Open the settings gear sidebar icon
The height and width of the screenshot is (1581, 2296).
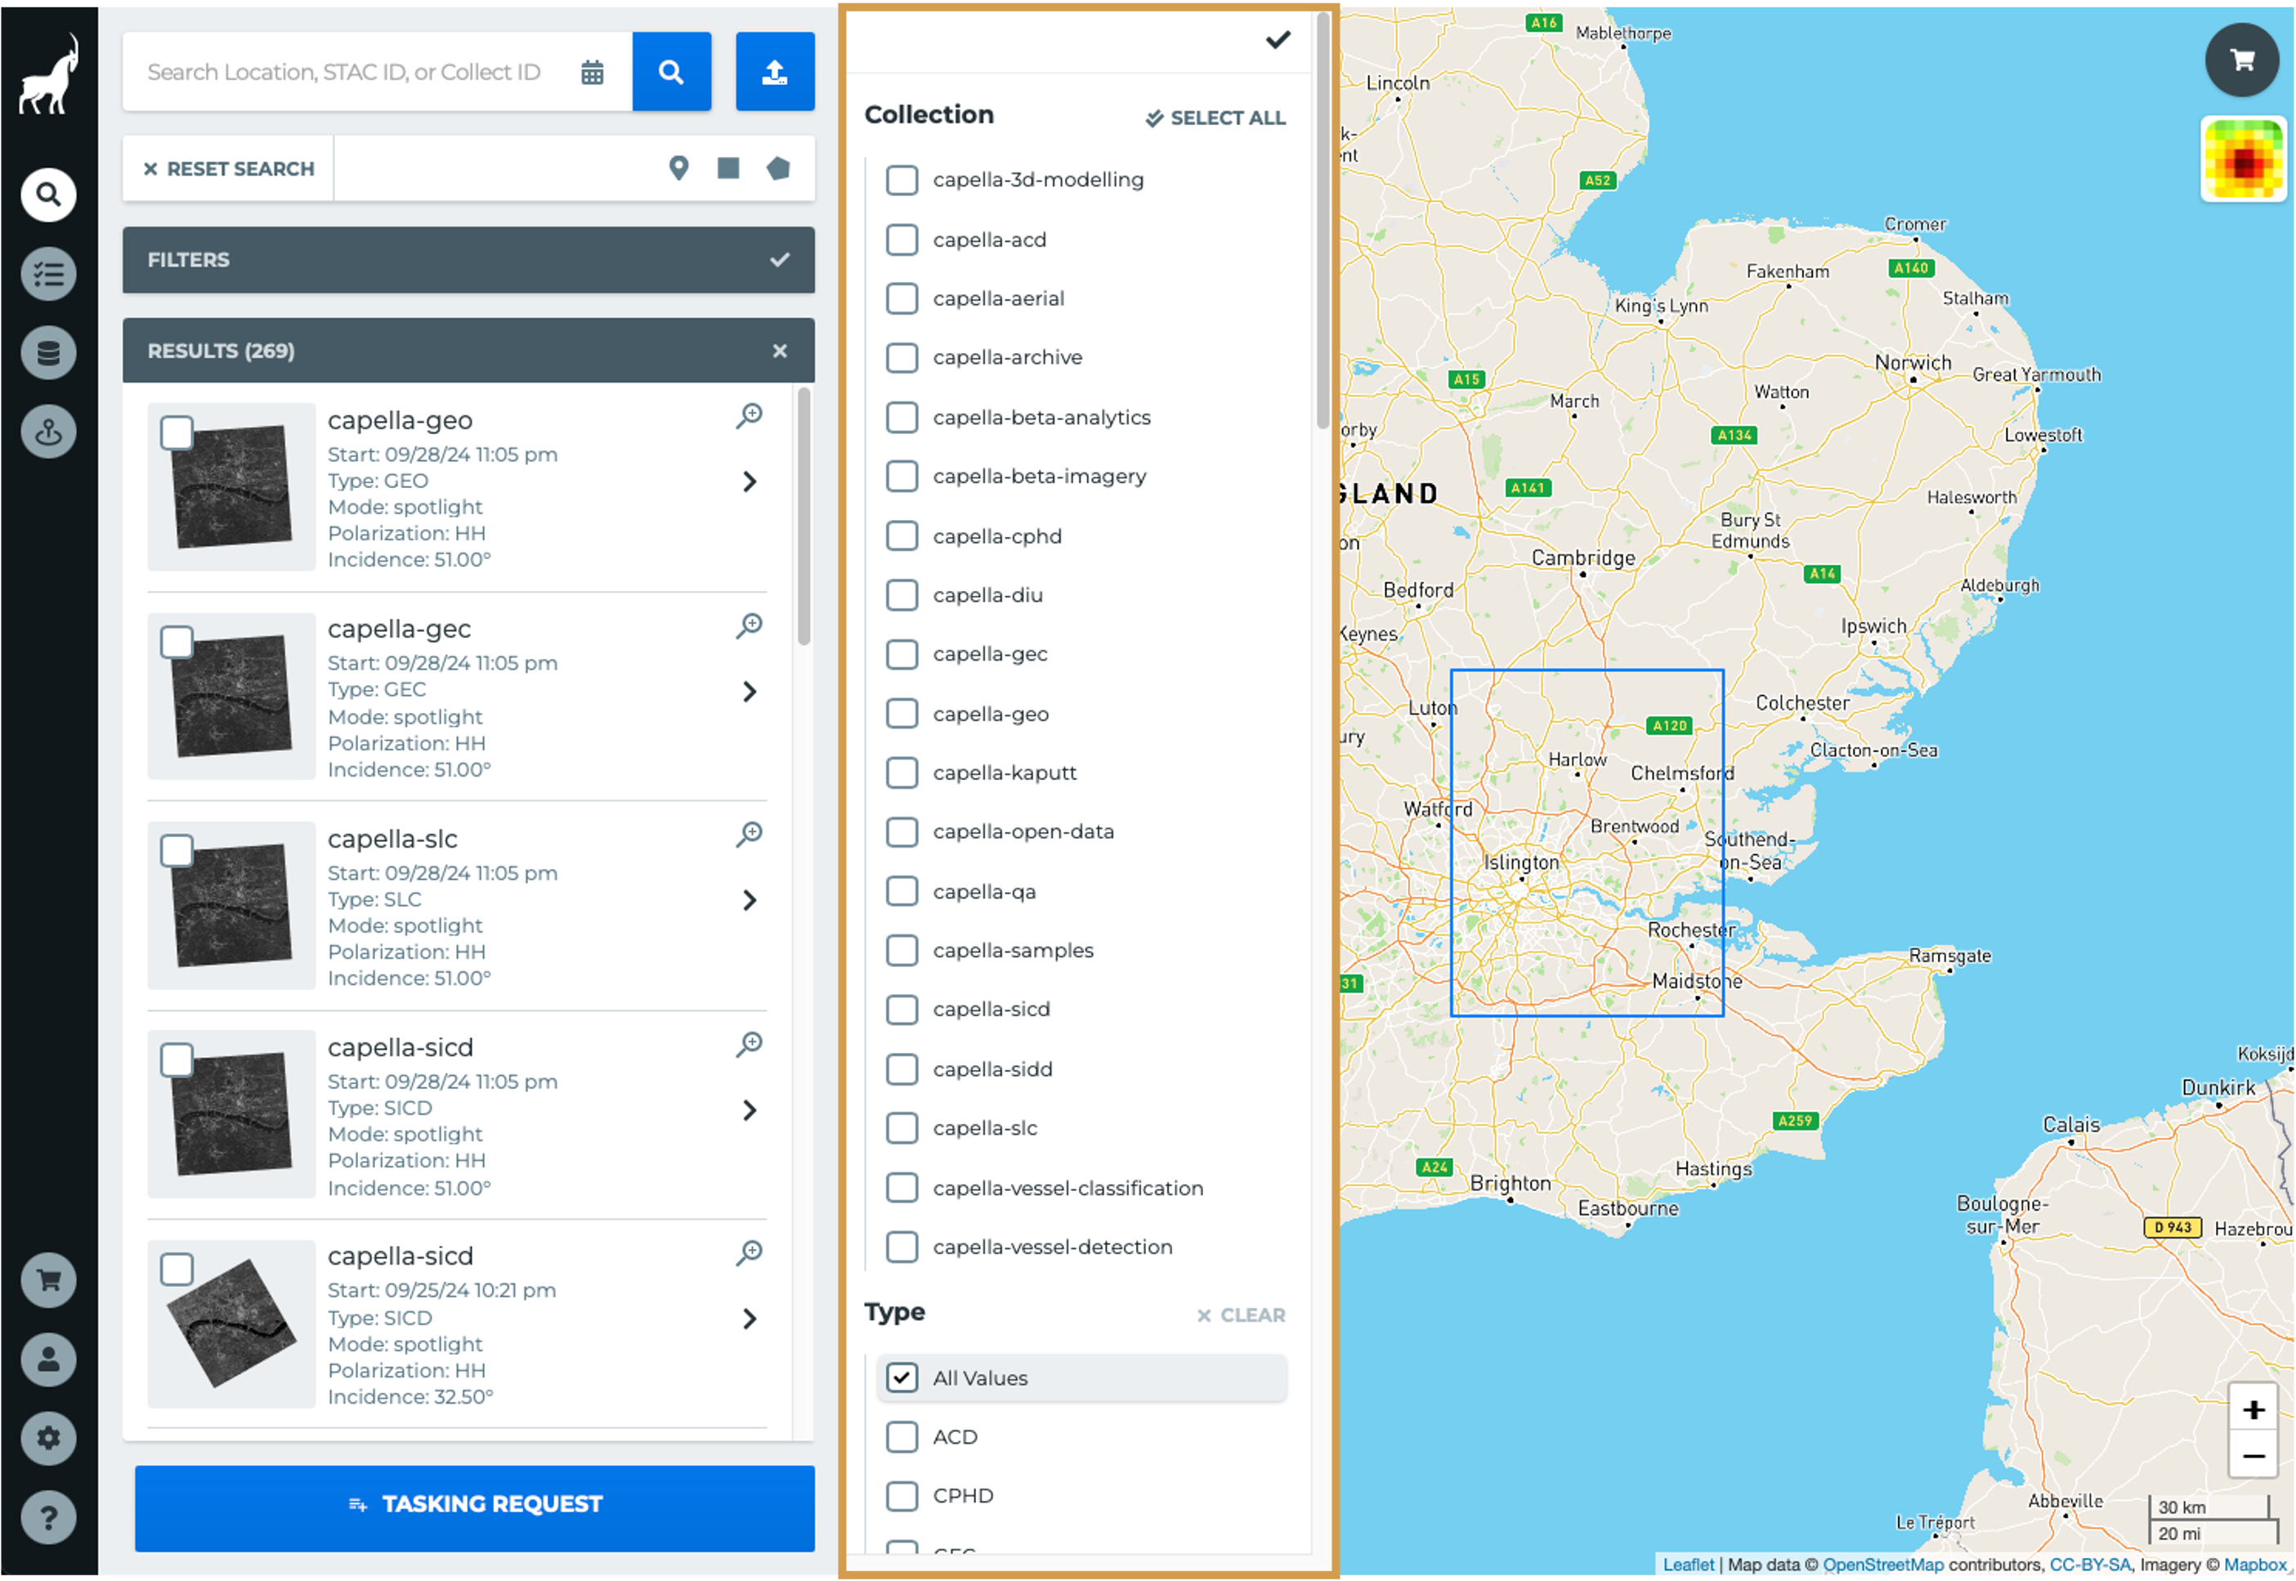point(48,1439)
